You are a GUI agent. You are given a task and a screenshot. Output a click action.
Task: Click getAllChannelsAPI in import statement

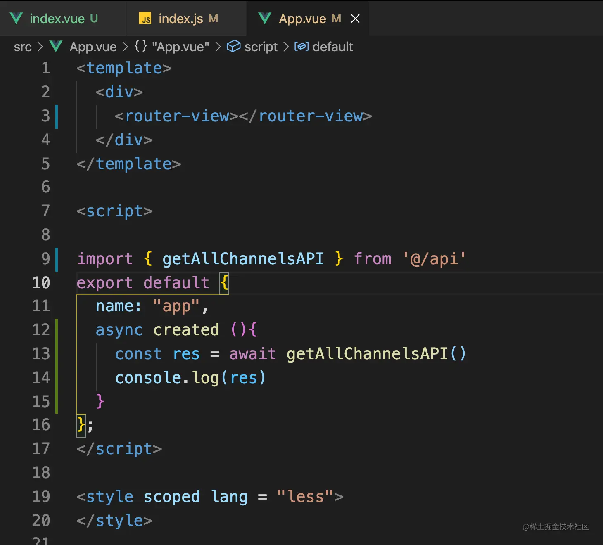point(243,259)
